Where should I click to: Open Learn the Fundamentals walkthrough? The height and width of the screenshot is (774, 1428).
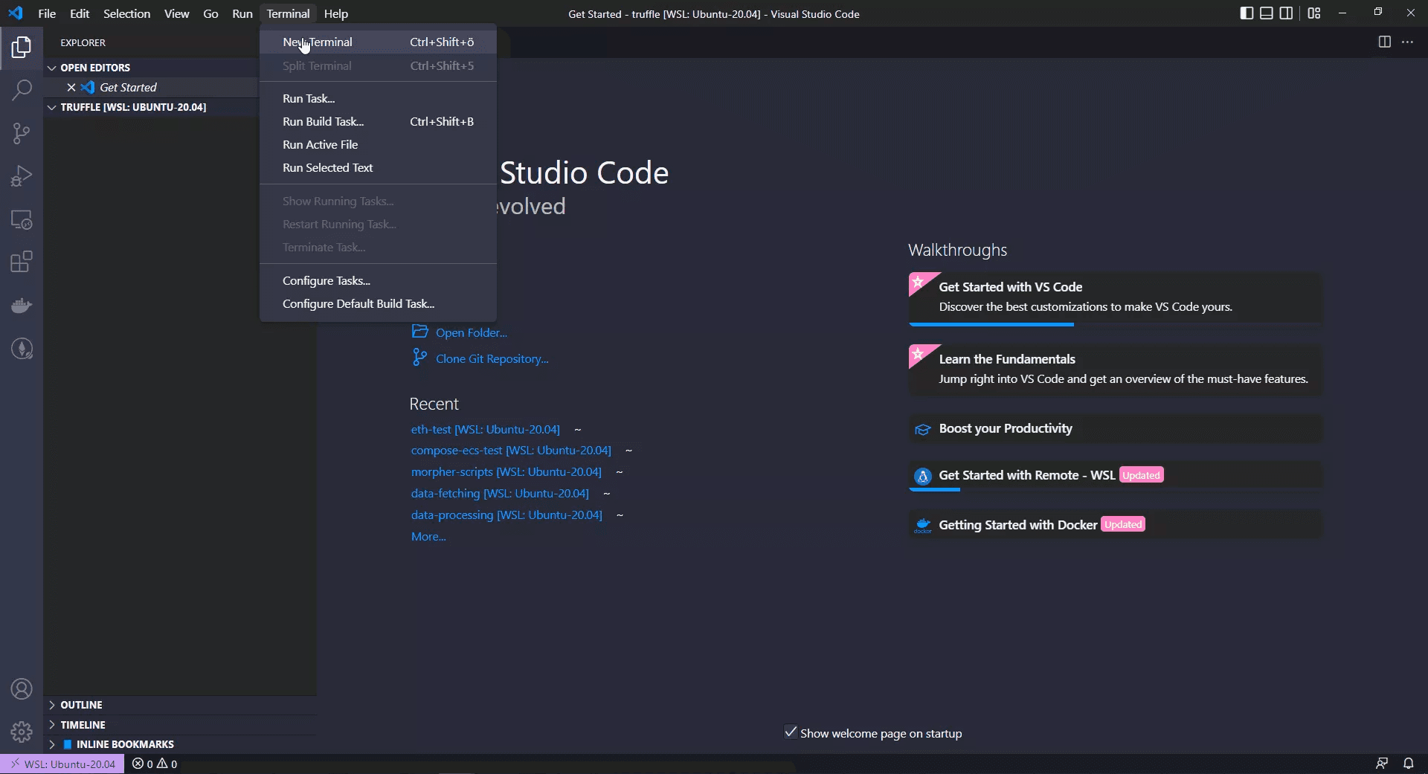tap(1115, 370)
